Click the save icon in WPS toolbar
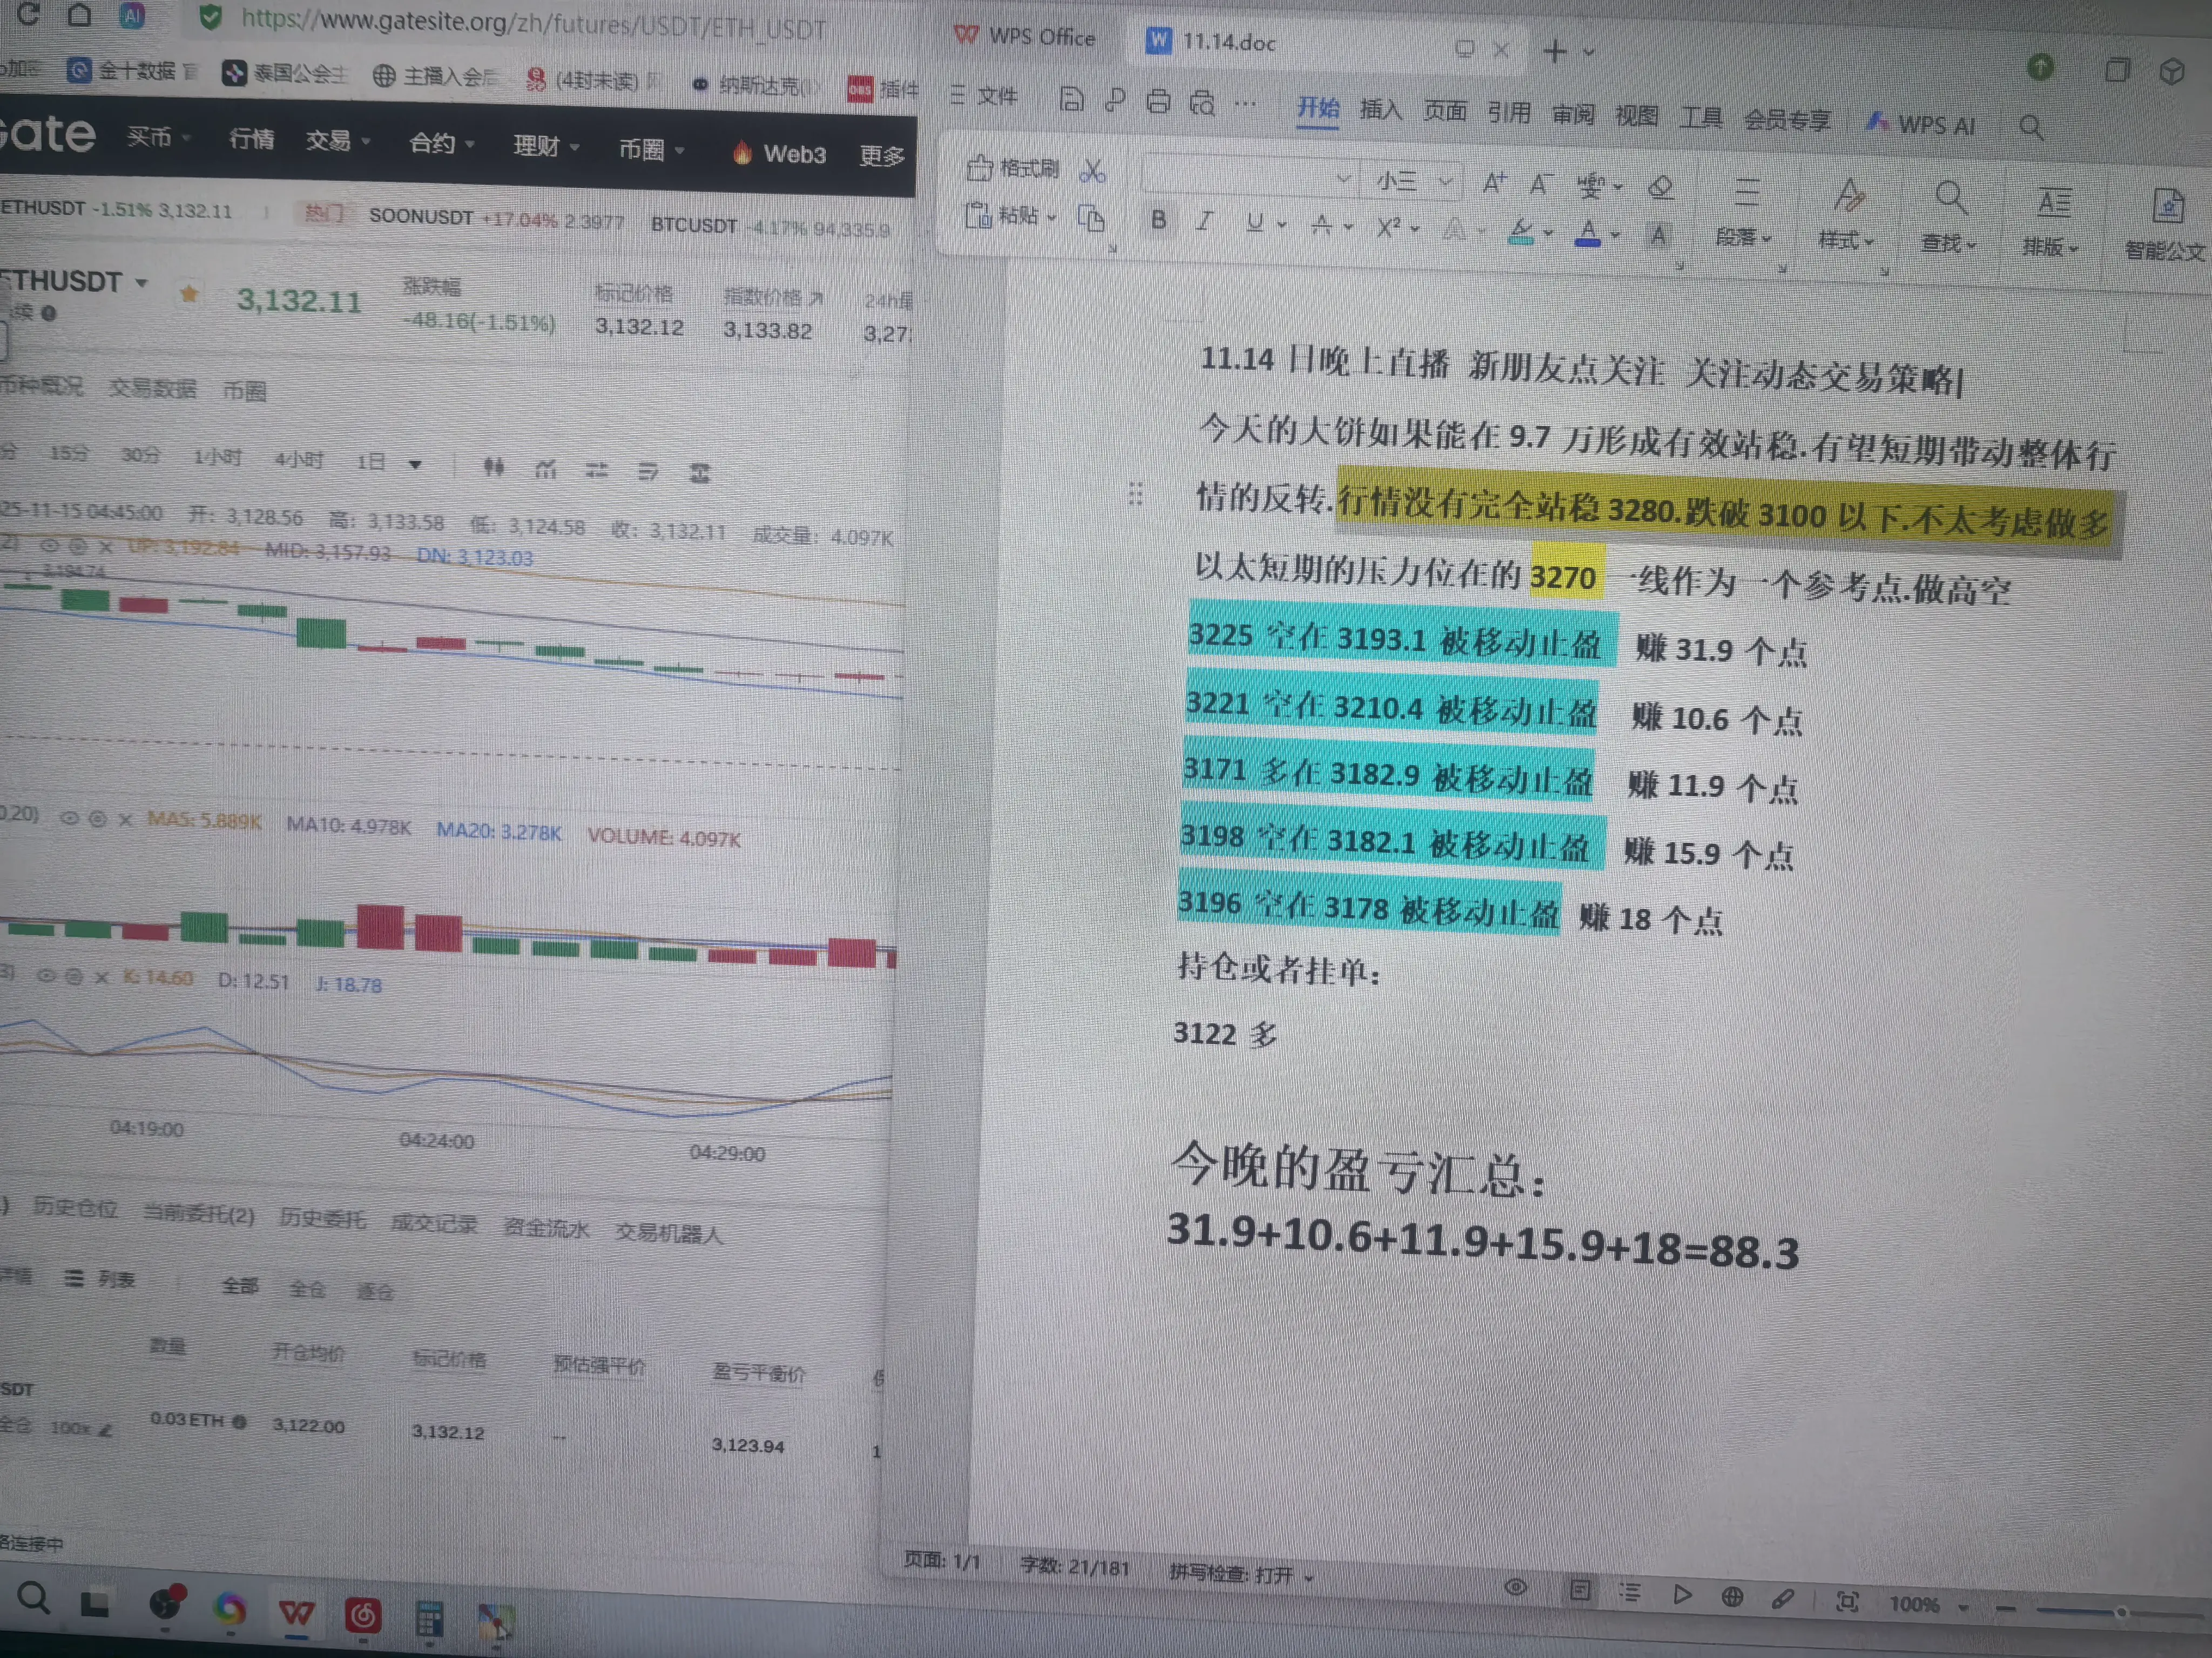Viewport: 2212px width, 1658px height. pos(1071,99)
